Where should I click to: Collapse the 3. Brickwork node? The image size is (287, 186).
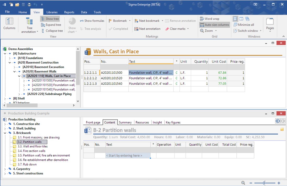tap(5, 133)
